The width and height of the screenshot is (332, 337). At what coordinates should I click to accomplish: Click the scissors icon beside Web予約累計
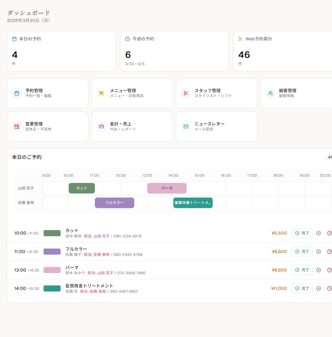click(x=241, y=39)
